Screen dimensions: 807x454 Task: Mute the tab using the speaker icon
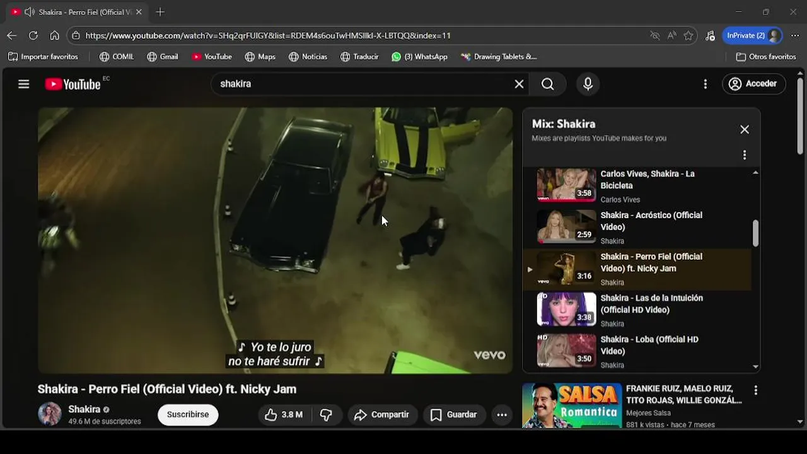click(x=29, y=12)
